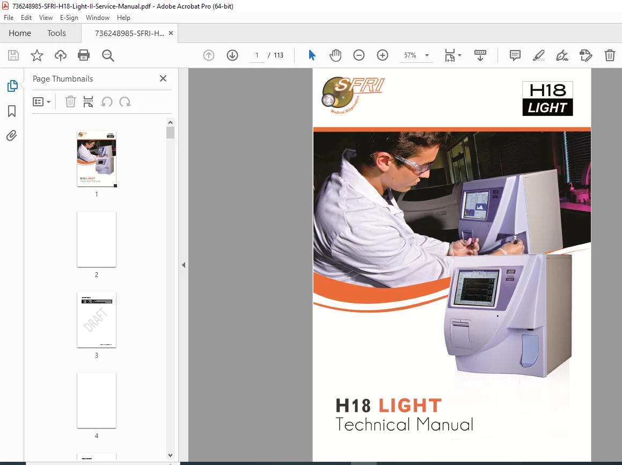Click the current page number field
Viewport: 622px width, 465px height.
(257, 55)
